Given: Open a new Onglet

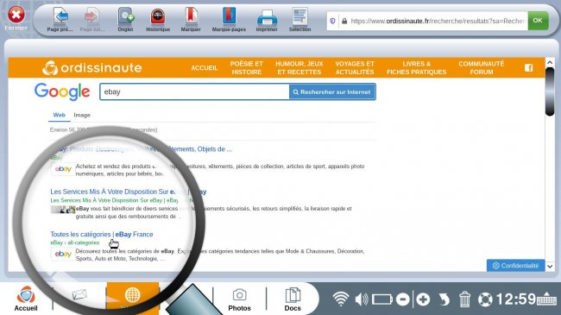Looking at the screenshot, I should point(126,20).
